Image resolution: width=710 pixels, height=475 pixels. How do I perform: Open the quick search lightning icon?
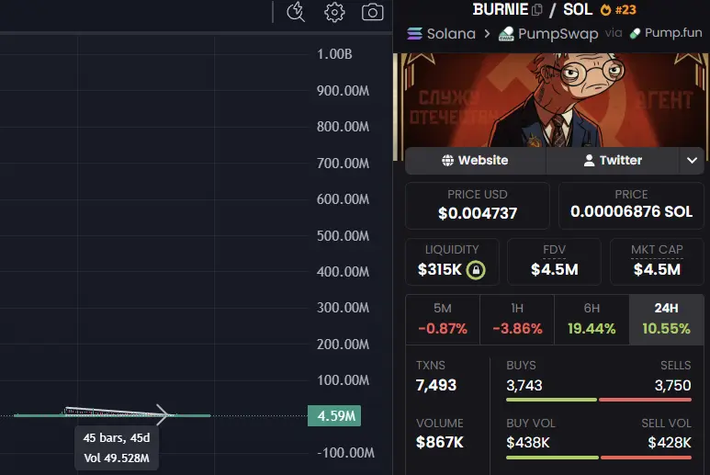(296, 12)
